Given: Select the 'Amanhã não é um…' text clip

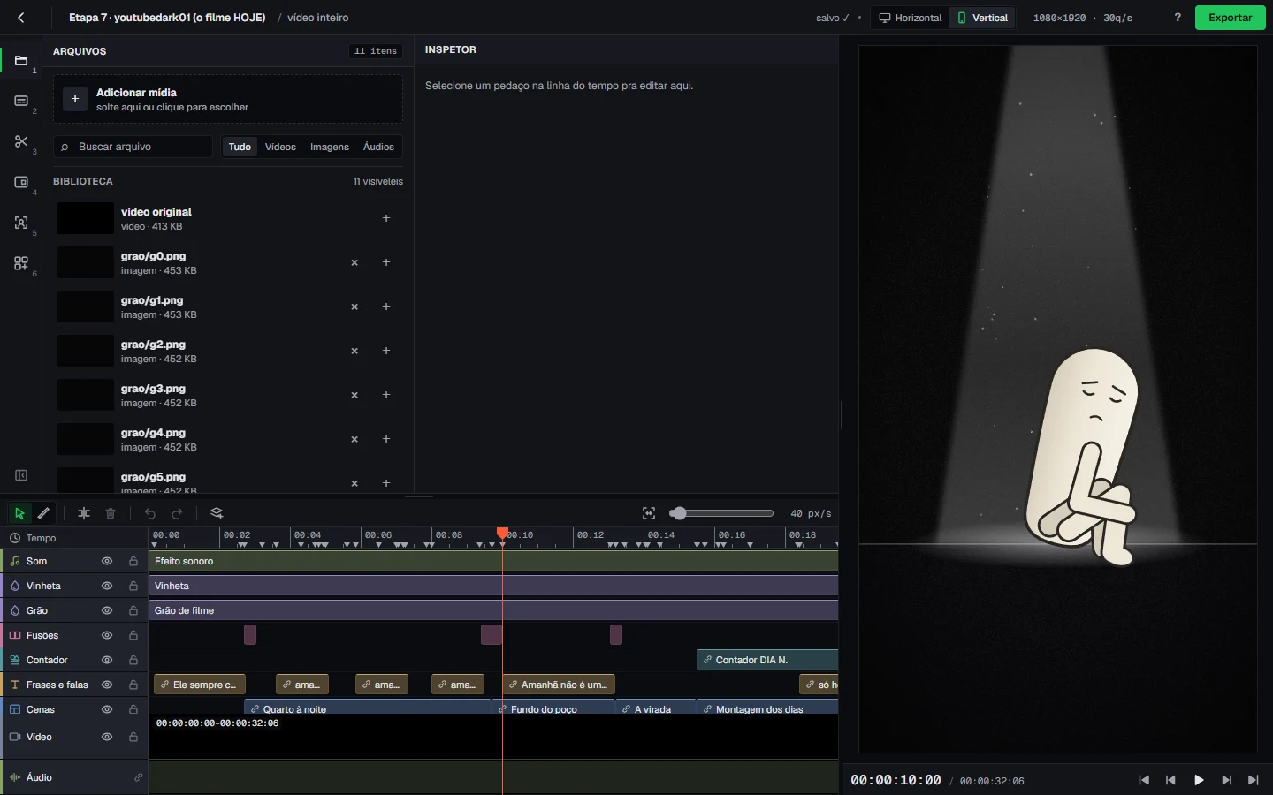Looking at the screenshot, I should click(559, 685).
